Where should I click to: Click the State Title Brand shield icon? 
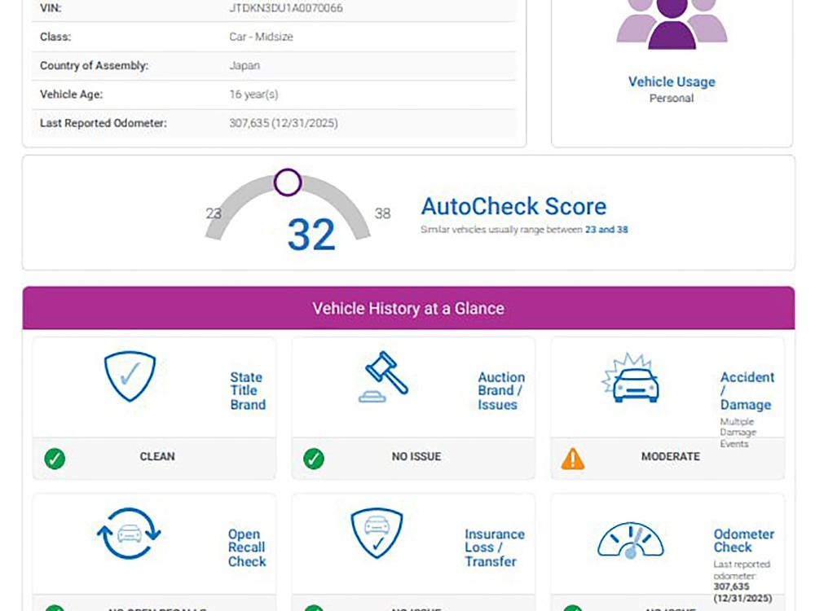[130, 376]
